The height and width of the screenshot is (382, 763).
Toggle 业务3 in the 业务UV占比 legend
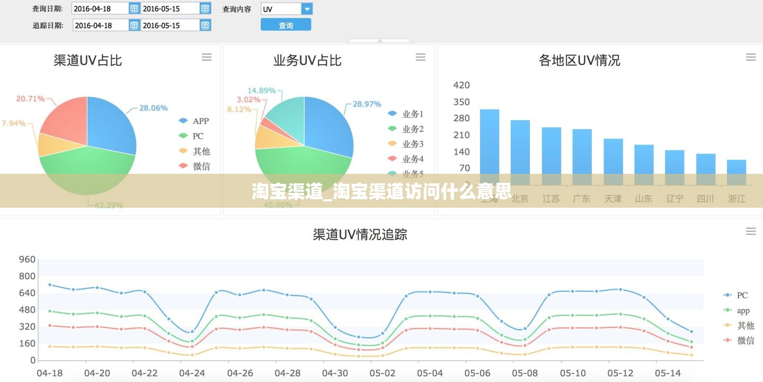click(x=406, y=144)
